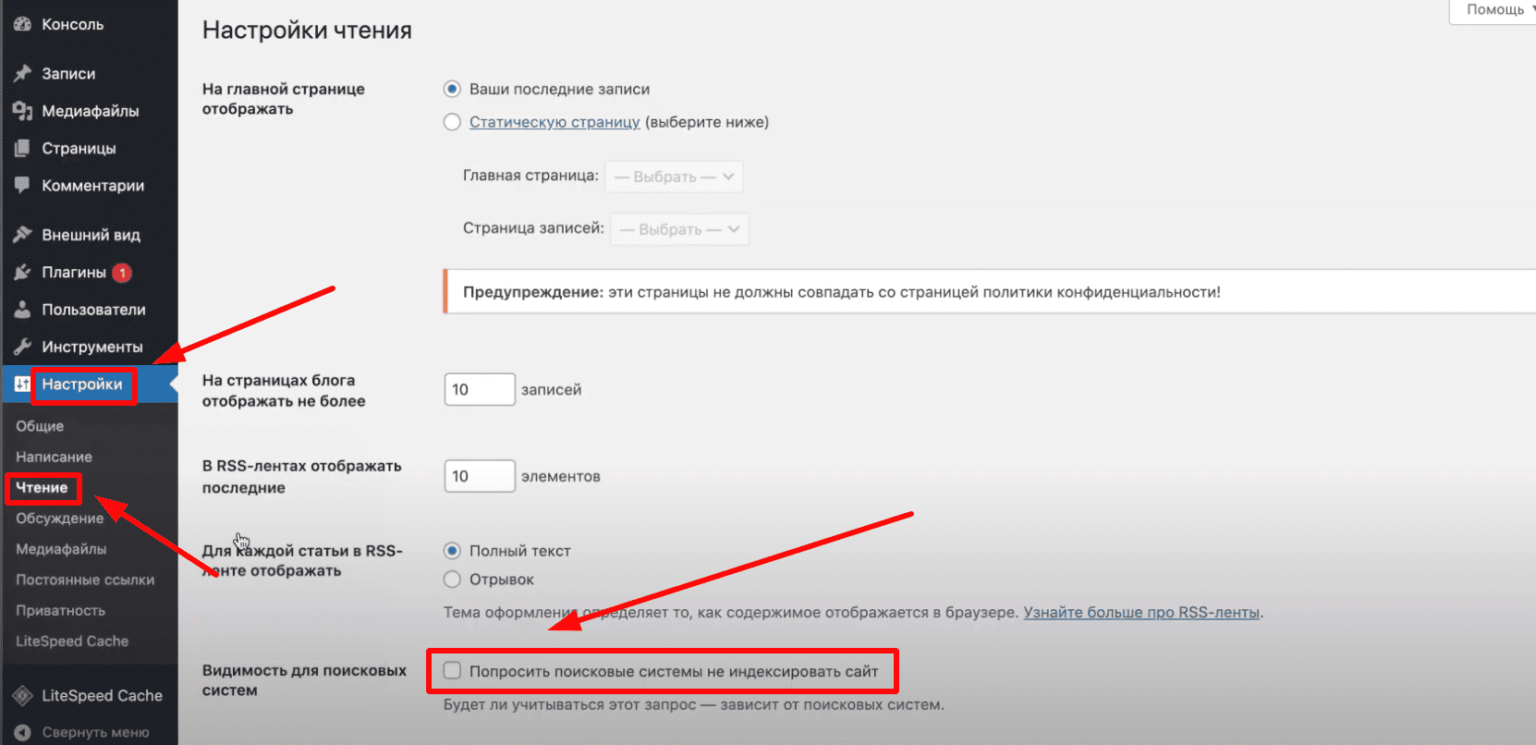Click the Пользователи user icon

(x=22, y=310)
